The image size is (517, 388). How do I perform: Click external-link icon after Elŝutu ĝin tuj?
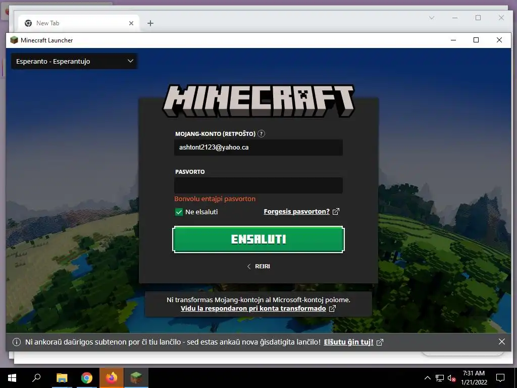pos(380,342)
